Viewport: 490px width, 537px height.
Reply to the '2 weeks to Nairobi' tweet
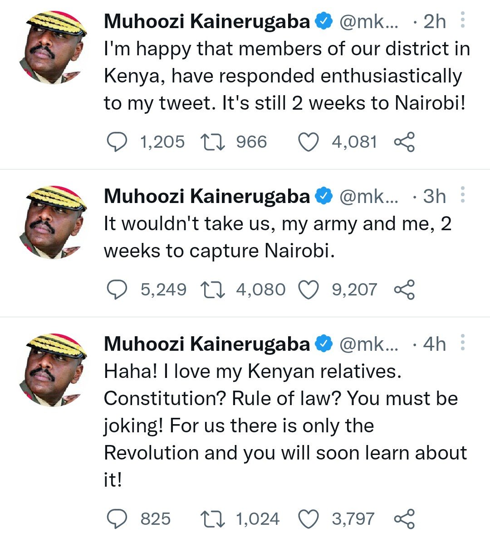(x=117, y=142)
